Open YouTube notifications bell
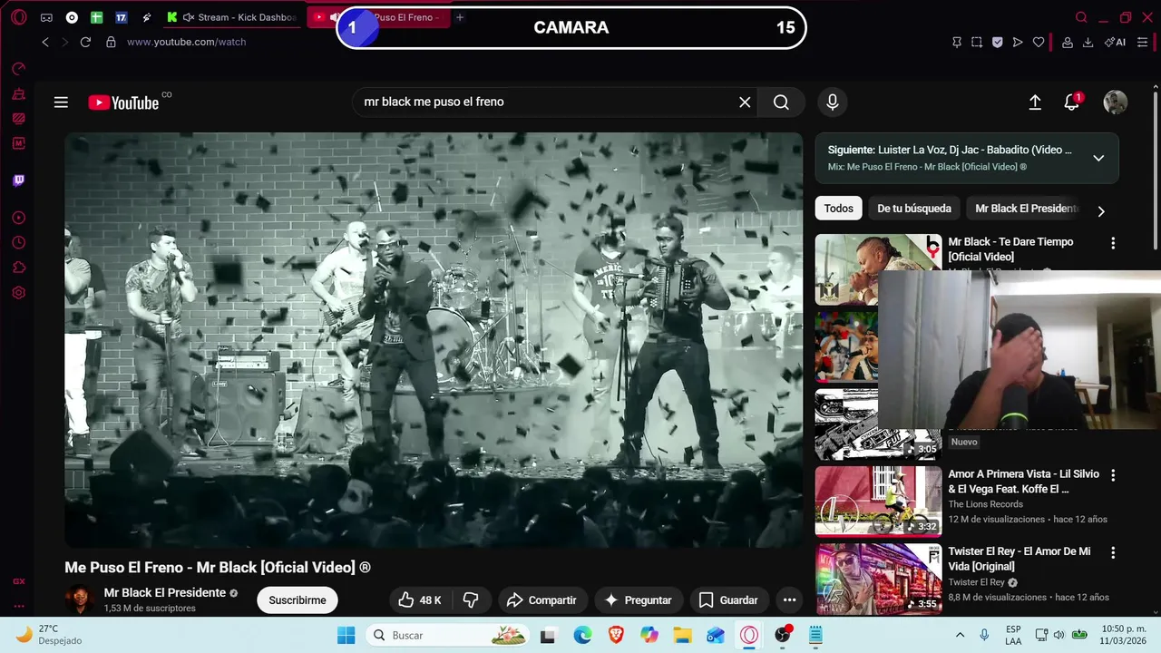Screen dimensions: 1161x653 (x=1072, y=102)
